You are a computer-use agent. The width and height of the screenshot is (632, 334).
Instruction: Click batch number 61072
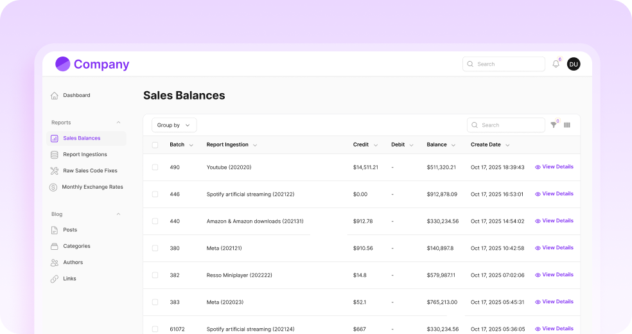coord(177,329)
